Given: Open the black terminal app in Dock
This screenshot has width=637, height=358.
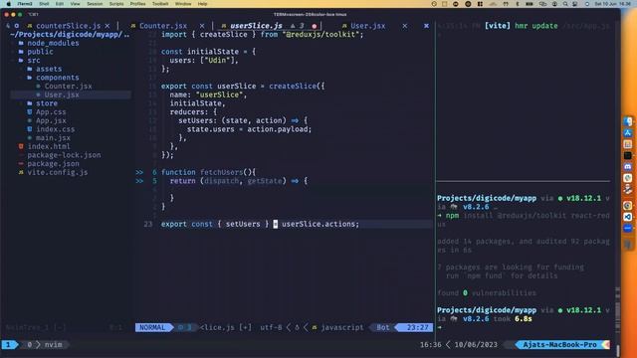Looking at the screenshot, I should point(628,155).
